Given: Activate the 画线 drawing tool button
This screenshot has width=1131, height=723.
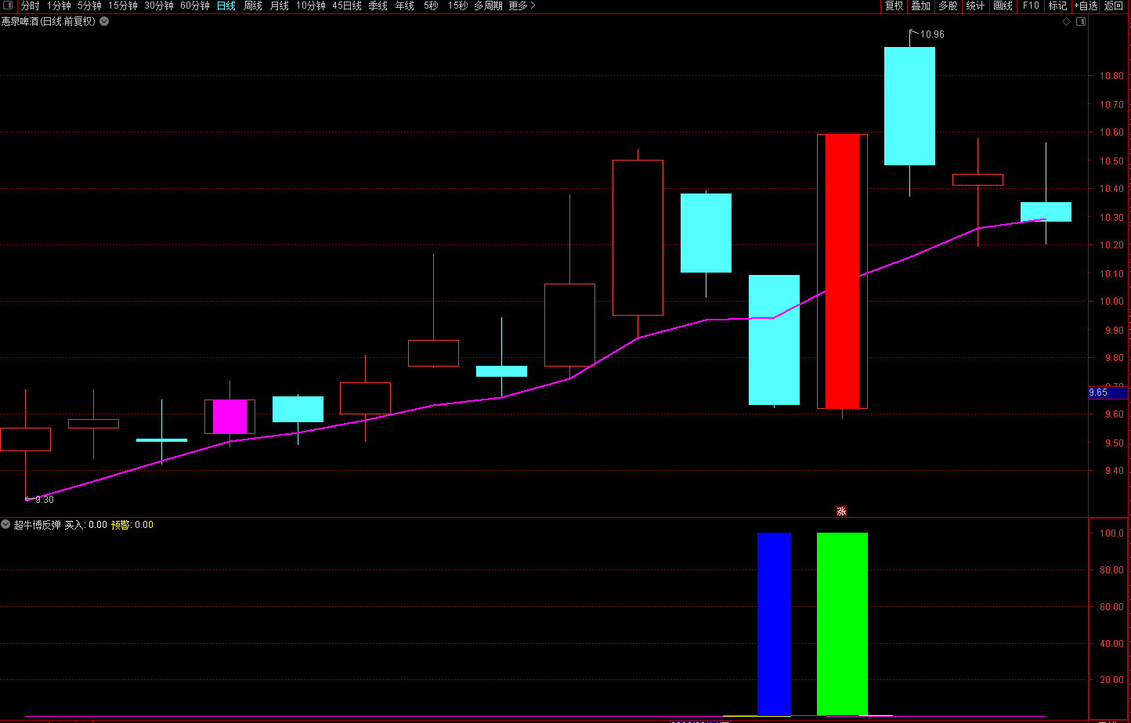Looking at the screenshot, I should [x=1003, y=5].
